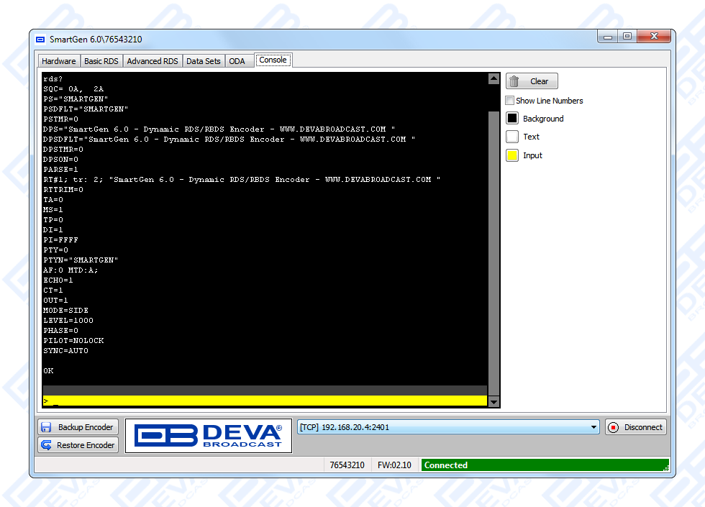Screen dimensions: 705x507
Task: Expand the TCP connection address dropdown
Action: click(593, 427)
